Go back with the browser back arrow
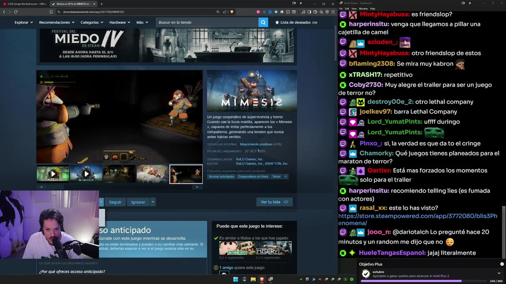The height and width of the screenshot is (284, 506). coord(4,12)
